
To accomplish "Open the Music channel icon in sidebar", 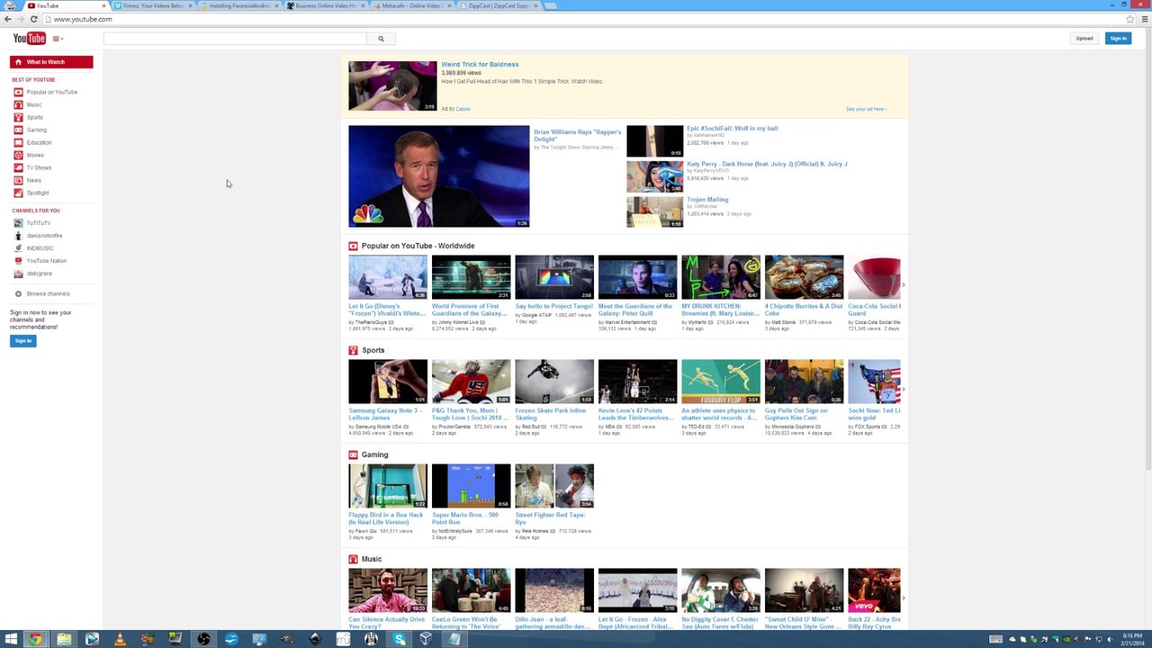I will [18, 104].
